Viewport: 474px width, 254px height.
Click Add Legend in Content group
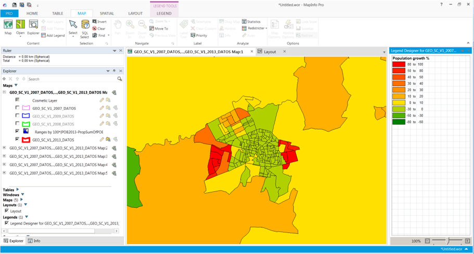[53, 36]
